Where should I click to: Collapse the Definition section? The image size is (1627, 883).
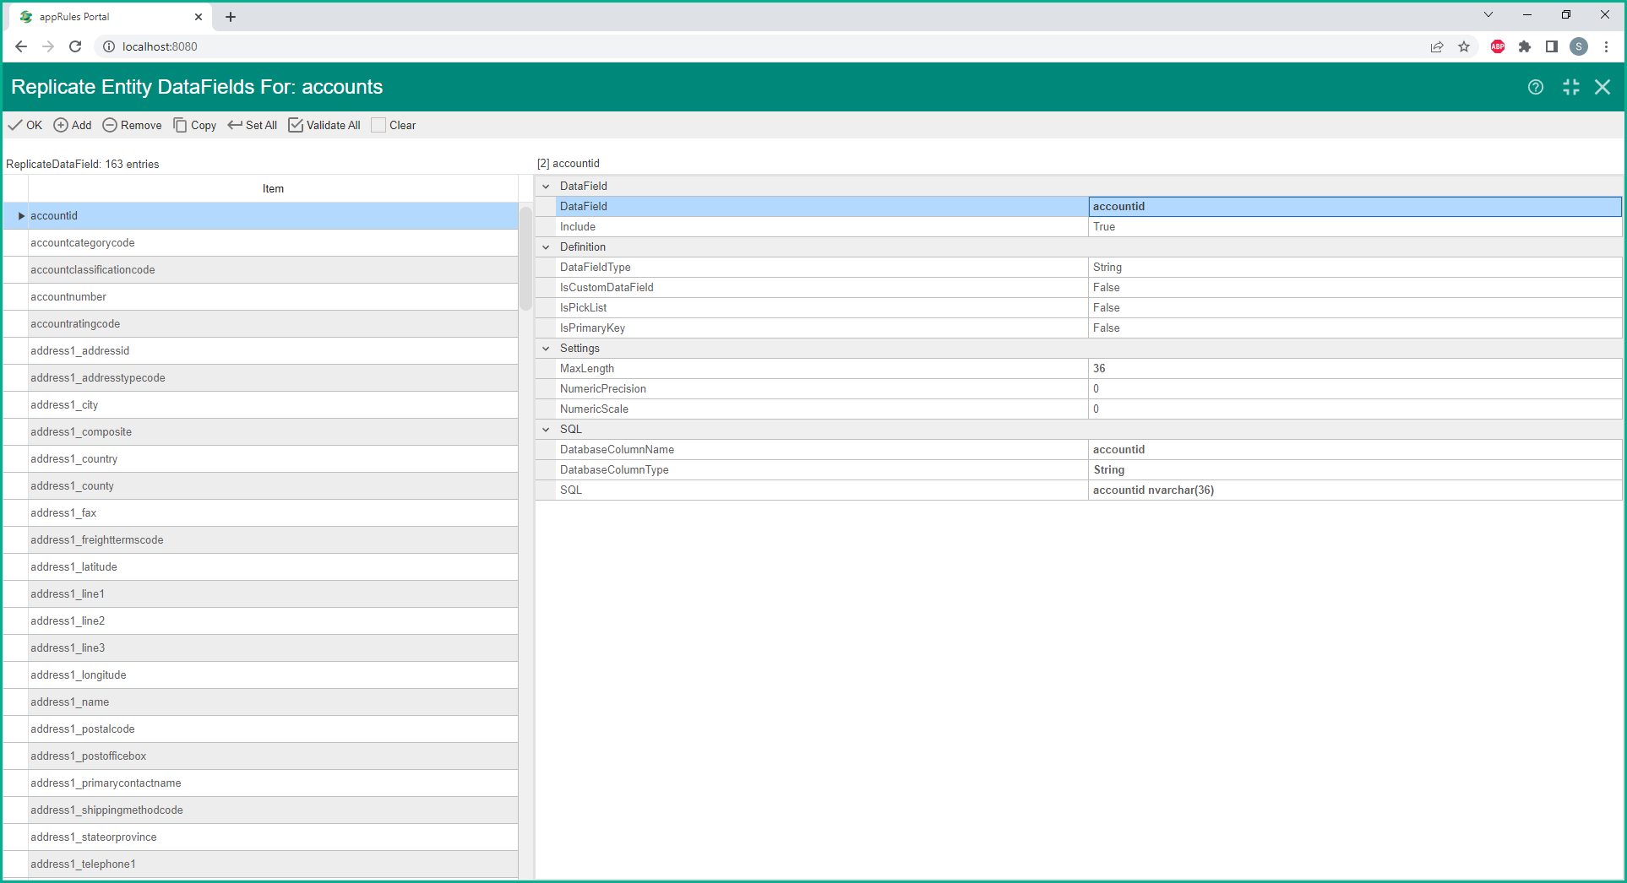coord(546,246)
